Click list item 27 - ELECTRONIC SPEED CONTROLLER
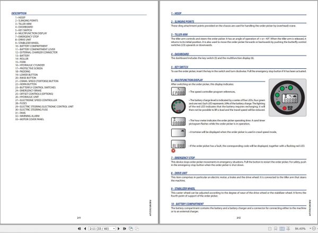The image size is (318, 233). point(36,100)
